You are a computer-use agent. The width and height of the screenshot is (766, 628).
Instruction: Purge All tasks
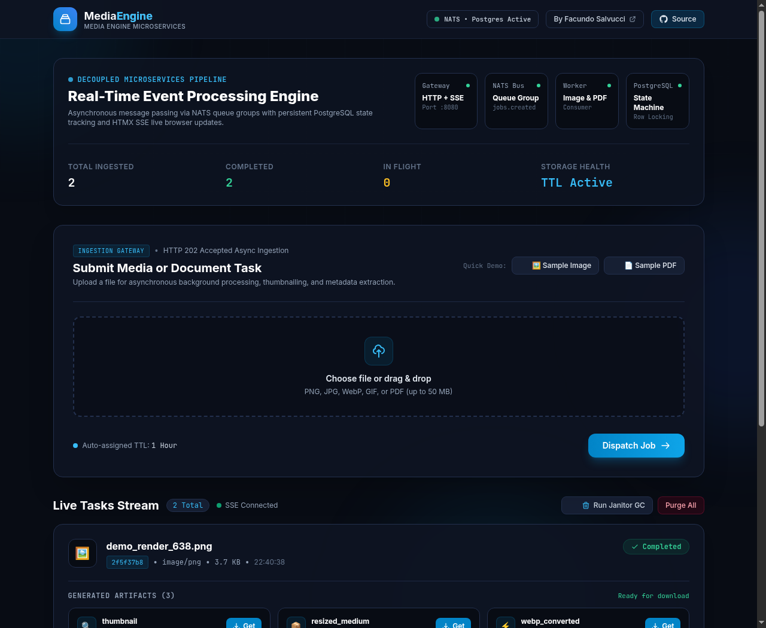681,505
